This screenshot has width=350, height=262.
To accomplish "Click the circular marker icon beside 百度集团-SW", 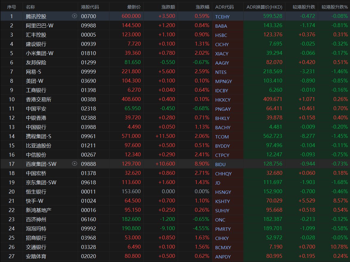I will point(75,163).
